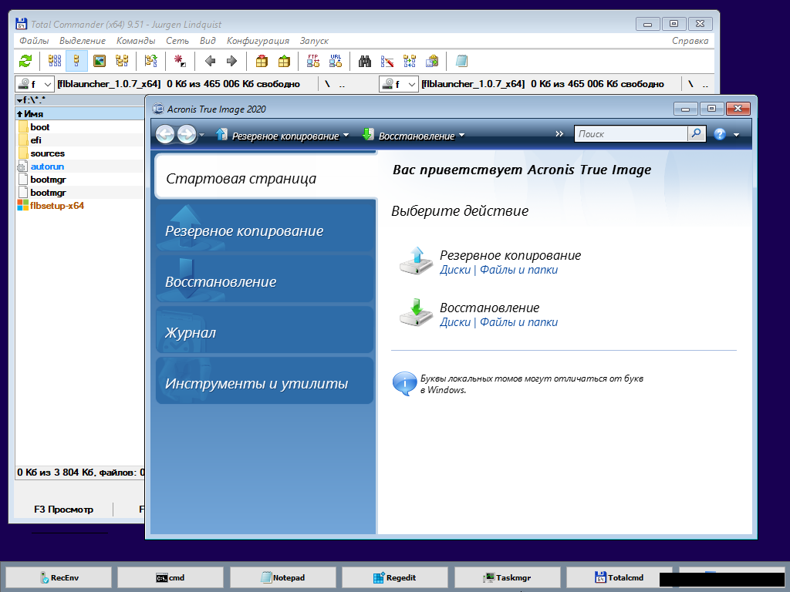Click the backup drive icon on the welcome page
Image resolution: width=790 pixels, height=592 pixels.
(416, 261)
